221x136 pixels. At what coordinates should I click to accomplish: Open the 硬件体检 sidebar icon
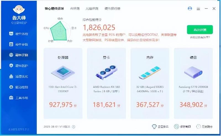click(11, 34)
